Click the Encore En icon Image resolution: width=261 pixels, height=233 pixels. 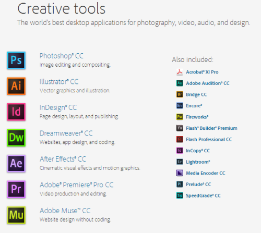pyautogui.click(x=180, y=106)
